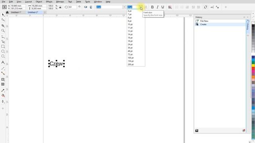Viewport: 255px width, 143px height.
Task: Select the Pick tool arrow
Action: tap(3, 15)
